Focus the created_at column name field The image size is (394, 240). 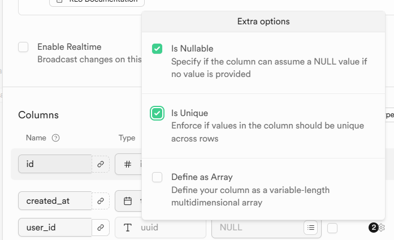55,200
